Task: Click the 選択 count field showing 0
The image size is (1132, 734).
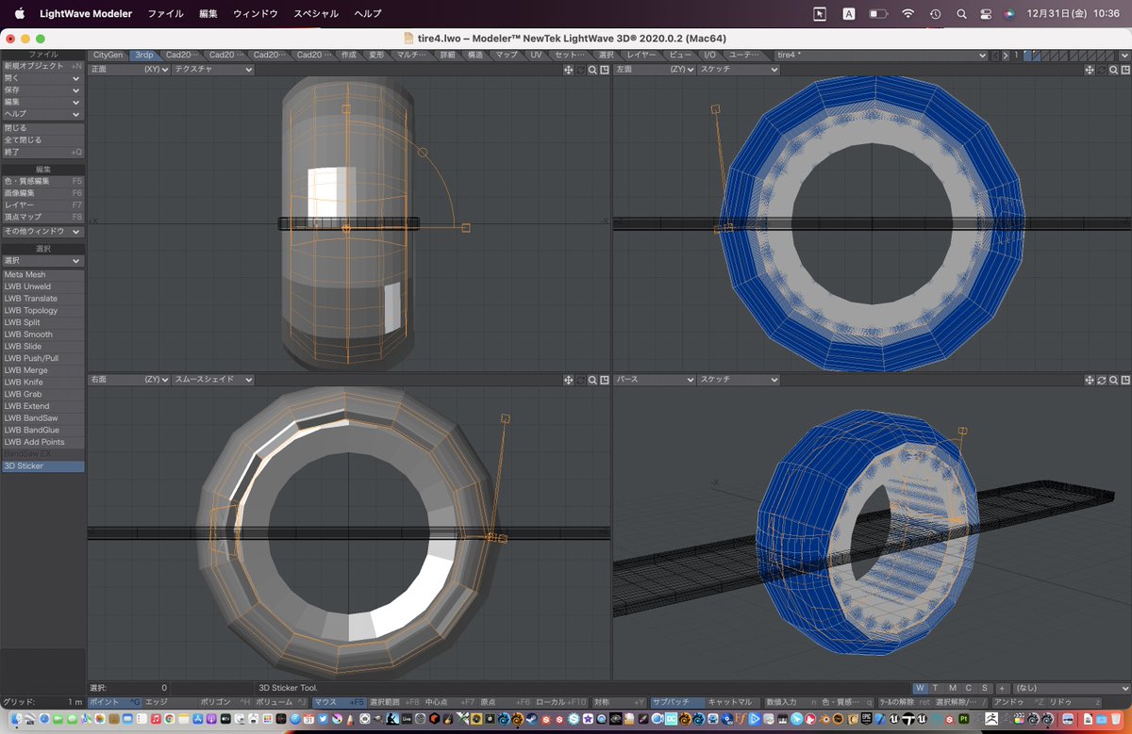Action: pyautogui.click(x=128, y=689)
